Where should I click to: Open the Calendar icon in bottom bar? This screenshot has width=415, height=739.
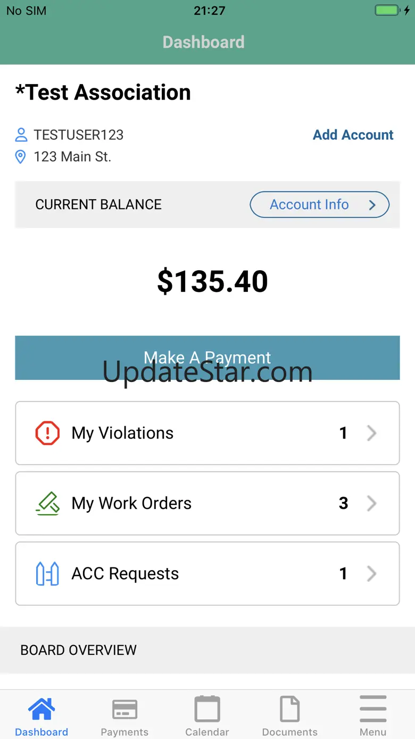[x=207, y=709]
